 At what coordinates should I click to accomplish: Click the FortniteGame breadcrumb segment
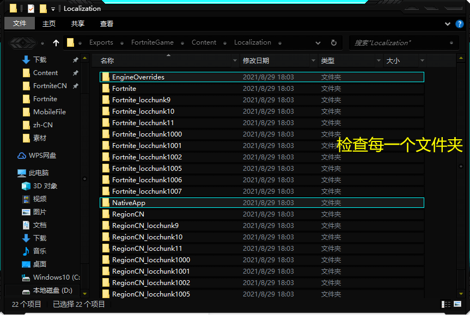(152, 42)
